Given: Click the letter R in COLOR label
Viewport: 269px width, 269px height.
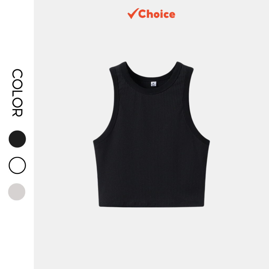Looking at the screenshot, I should pos(17,112).
